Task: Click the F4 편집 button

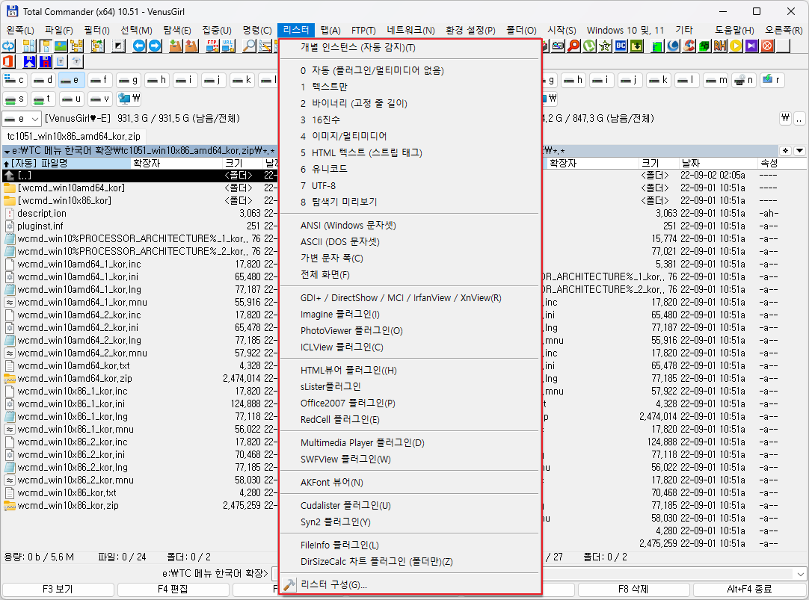Action: point(173,590)
